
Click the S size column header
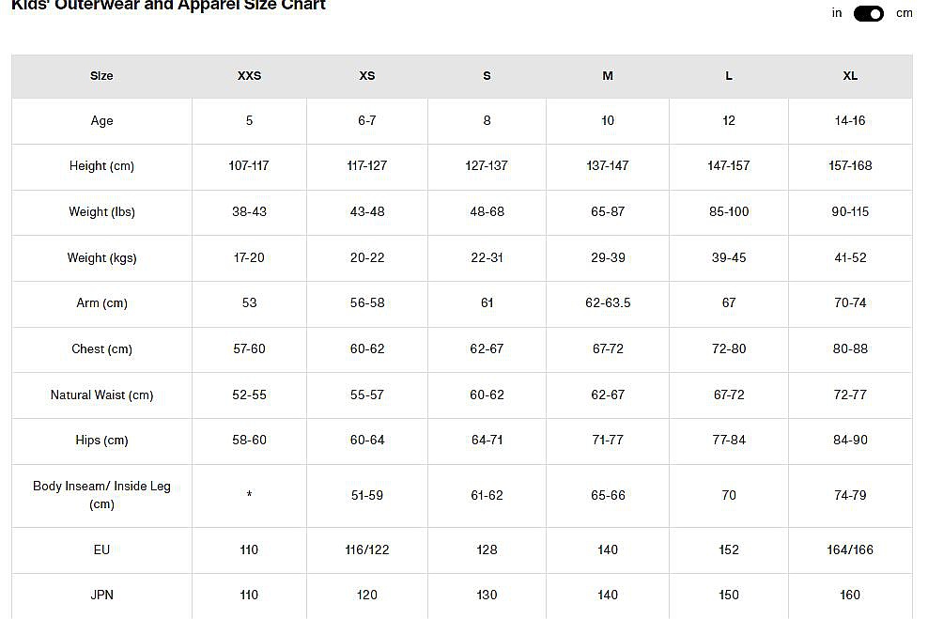click(487, 76)
